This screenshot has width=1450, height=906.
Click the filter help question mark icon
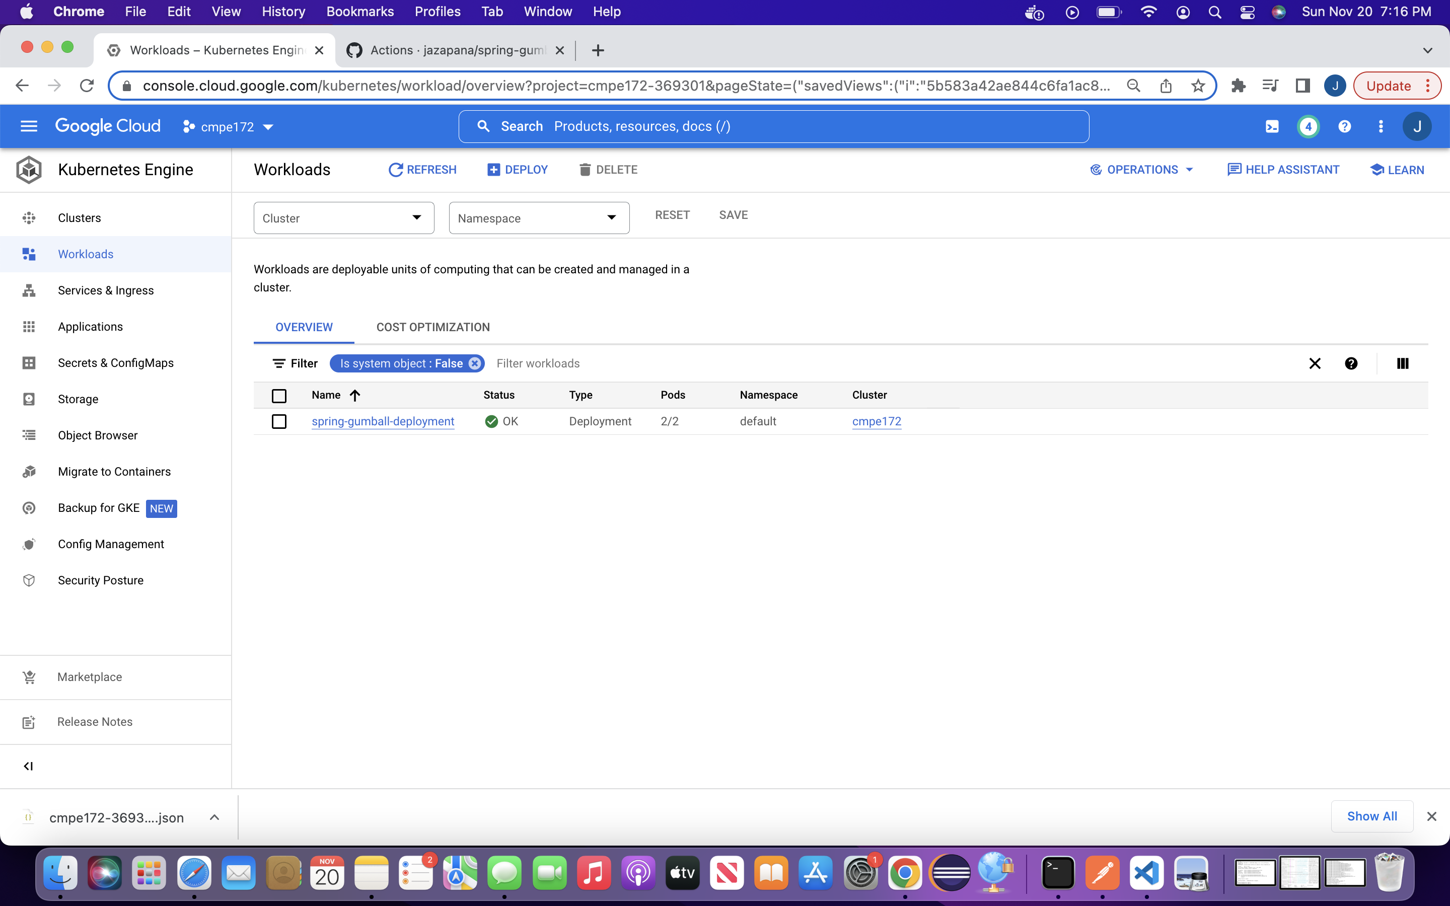tap(1350, 363)
